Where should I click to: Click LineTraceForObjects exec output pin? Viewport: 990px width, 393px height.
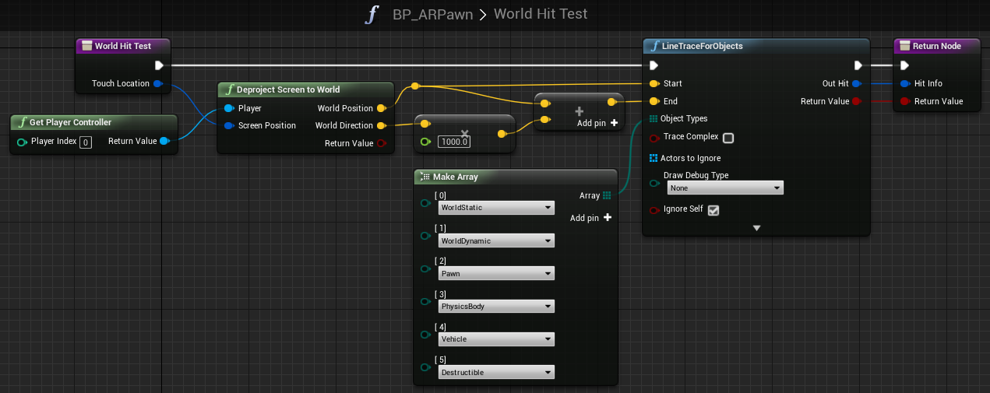pyautogui.click(x=858, y=65)
